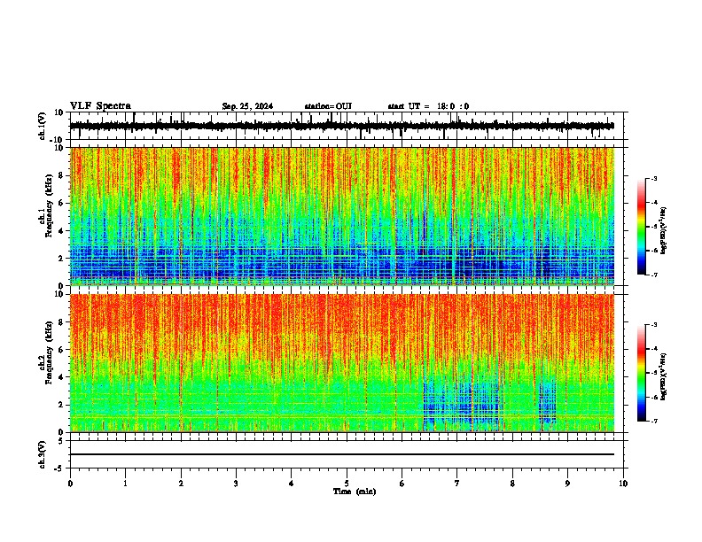The width and height of the screenshot is (702, 542).
Task: Click the ch.1 waveform trace plot
Action: click(x=342, y=126)
